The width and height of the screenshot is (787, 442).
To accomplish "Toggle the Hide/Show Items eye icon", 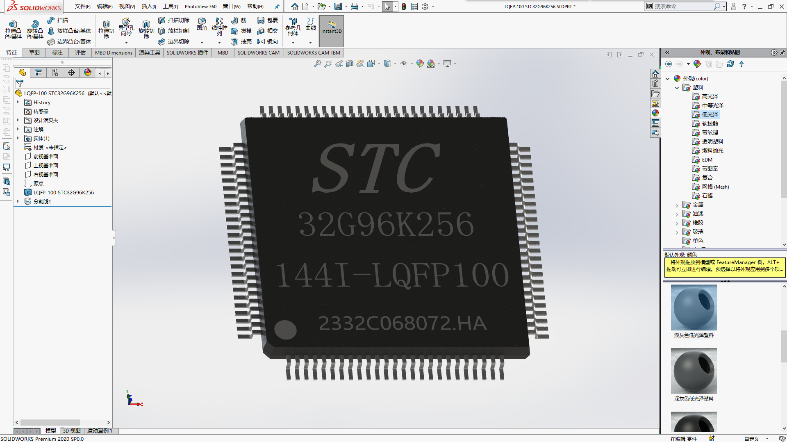I will pos(404,64).
